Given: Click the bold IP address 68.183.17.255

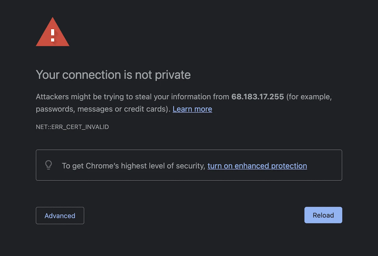Looking at the screenshot, I should [x=257, y=97].
